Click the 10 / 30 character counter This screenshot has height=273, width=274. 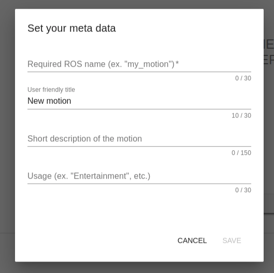pos(241,116)
